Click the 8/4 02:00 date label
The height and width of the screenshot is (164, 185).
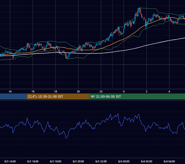click(146, 161)
